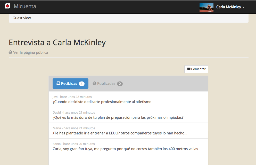The image size is (256, 165).
Task: Click the Guest view label
Action: pos(22,18)
